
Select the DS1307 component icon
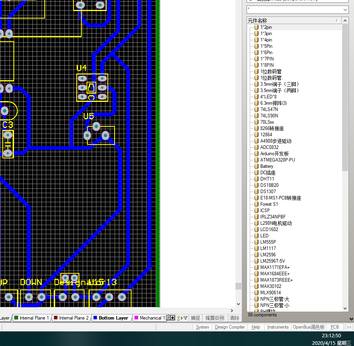pos(256,192)
